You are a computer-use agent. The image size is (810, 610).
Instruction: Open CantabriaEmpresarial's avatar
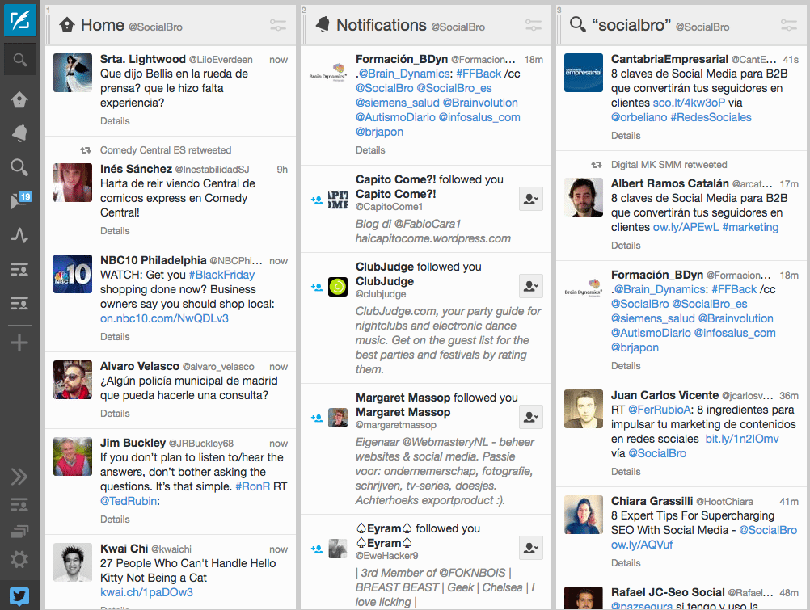click(x=584, y=73)
